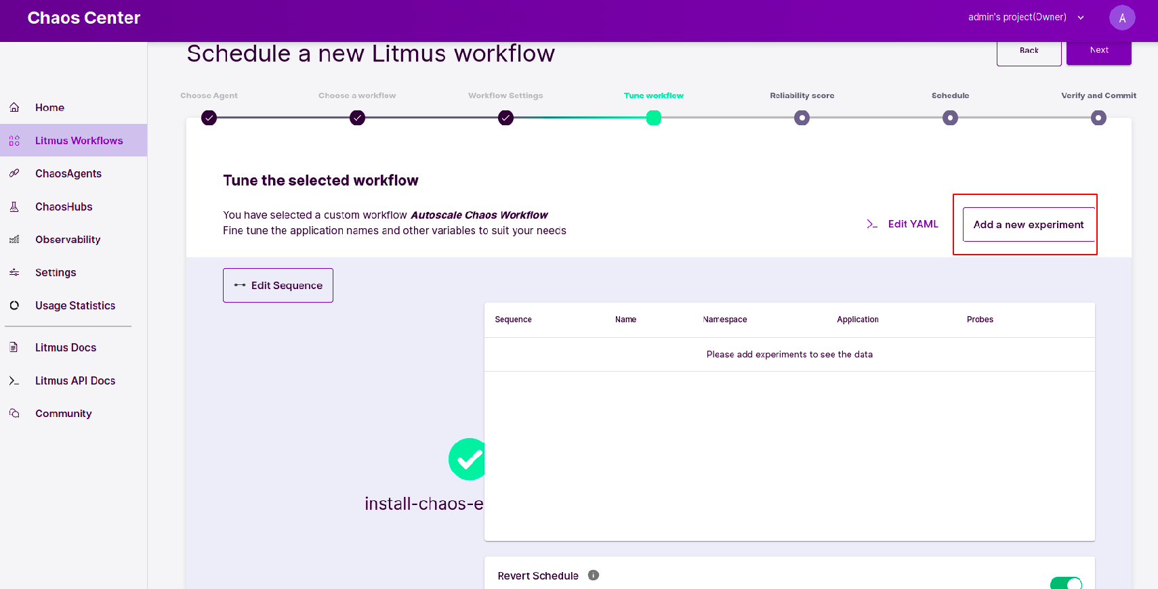This screenshot has height=589, width=1158.
Task: Click the Choose Agent step marker
Action: pos(209,118)
